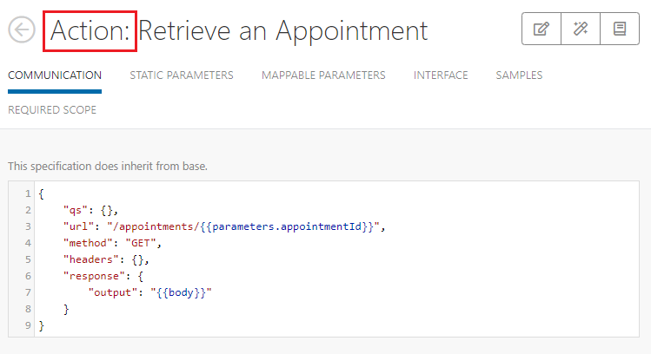
Task: Go back using the left arrow icon
Action: (x=22, y=29)
